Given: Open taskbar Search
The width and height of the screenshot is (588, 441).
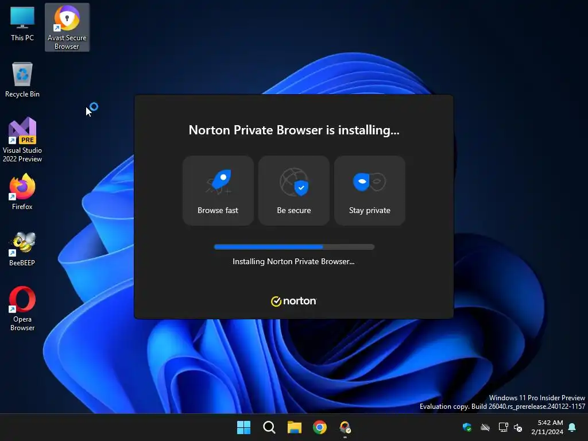Looking at the screenshot, I should tap(269, 427).
